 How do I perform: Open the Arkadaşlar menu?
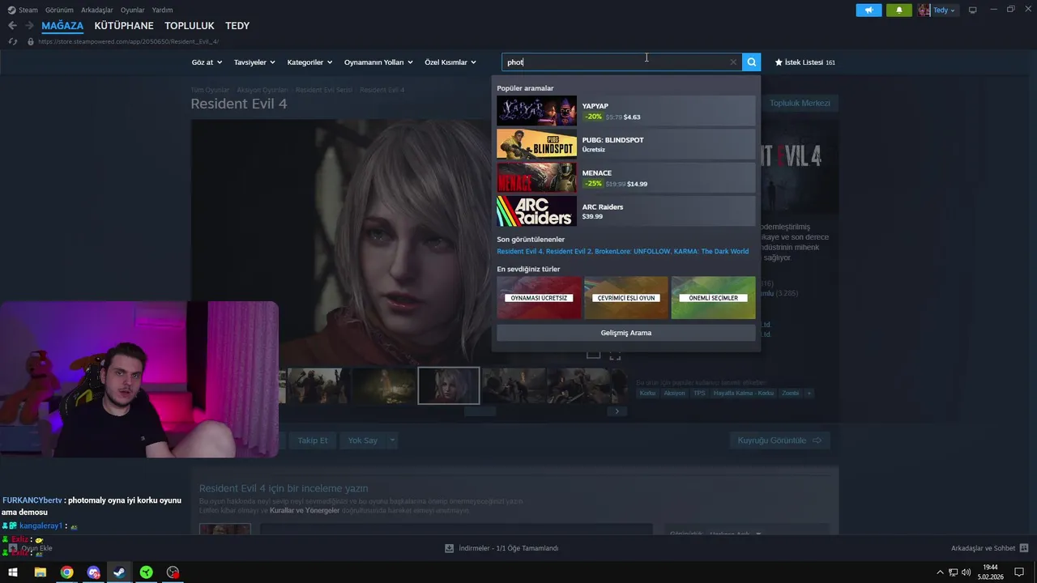(x=96, y=11)
